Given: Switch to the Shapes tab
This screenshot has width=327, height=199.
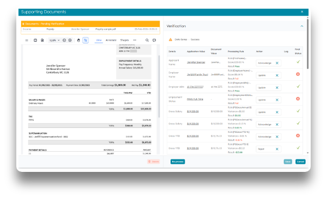Looking at the screenshot, I should pyautogui.click(x=124, y=40).
